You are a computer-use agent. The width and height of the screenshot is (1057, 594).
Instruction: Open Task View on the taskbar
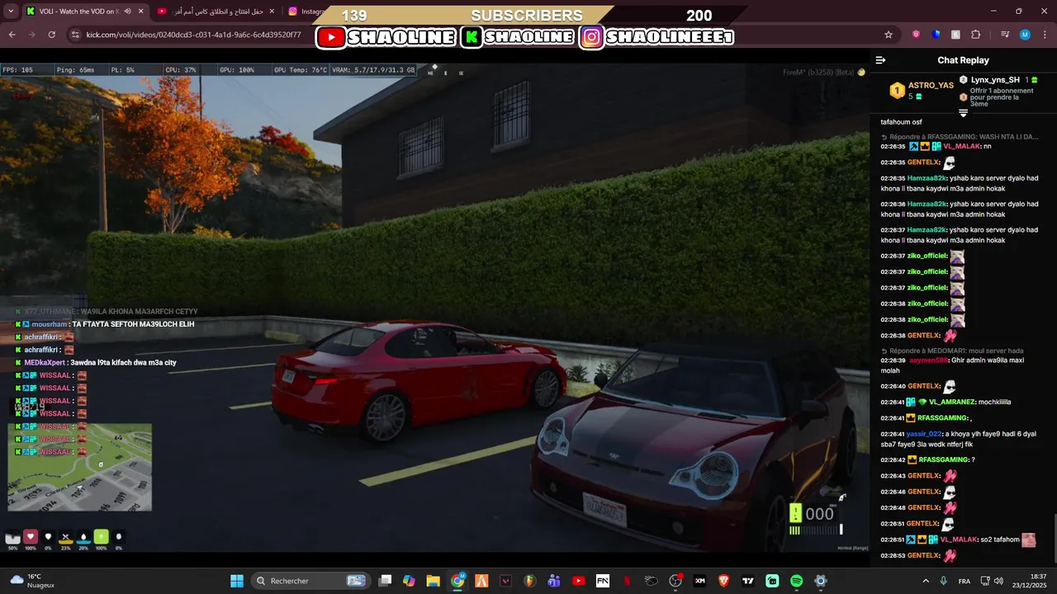pyautogui.click(x=385, y=581)
